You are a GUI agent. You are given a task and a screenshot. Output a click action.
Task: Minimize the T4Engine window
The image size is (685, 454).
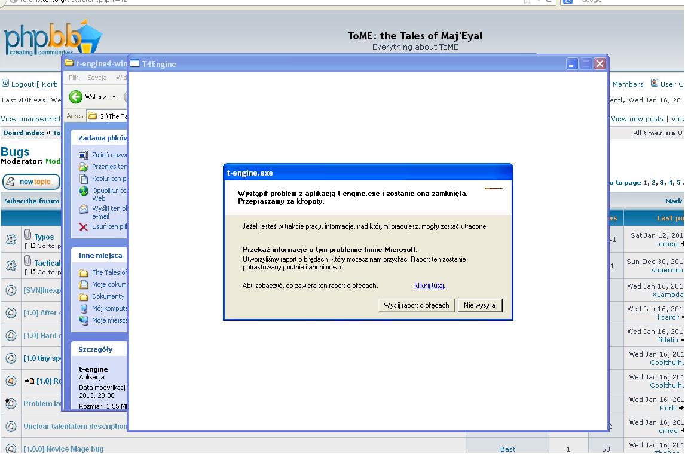pyautogui.click(x=572, y=64)
